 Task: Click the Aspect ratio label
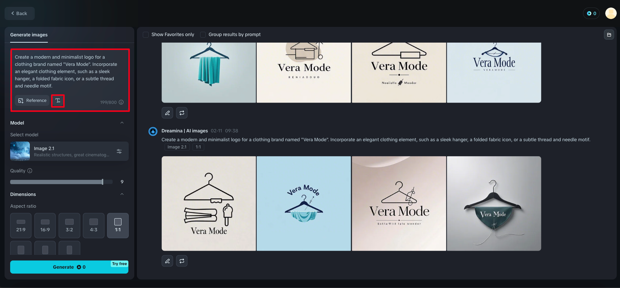(x=23, y=206)
